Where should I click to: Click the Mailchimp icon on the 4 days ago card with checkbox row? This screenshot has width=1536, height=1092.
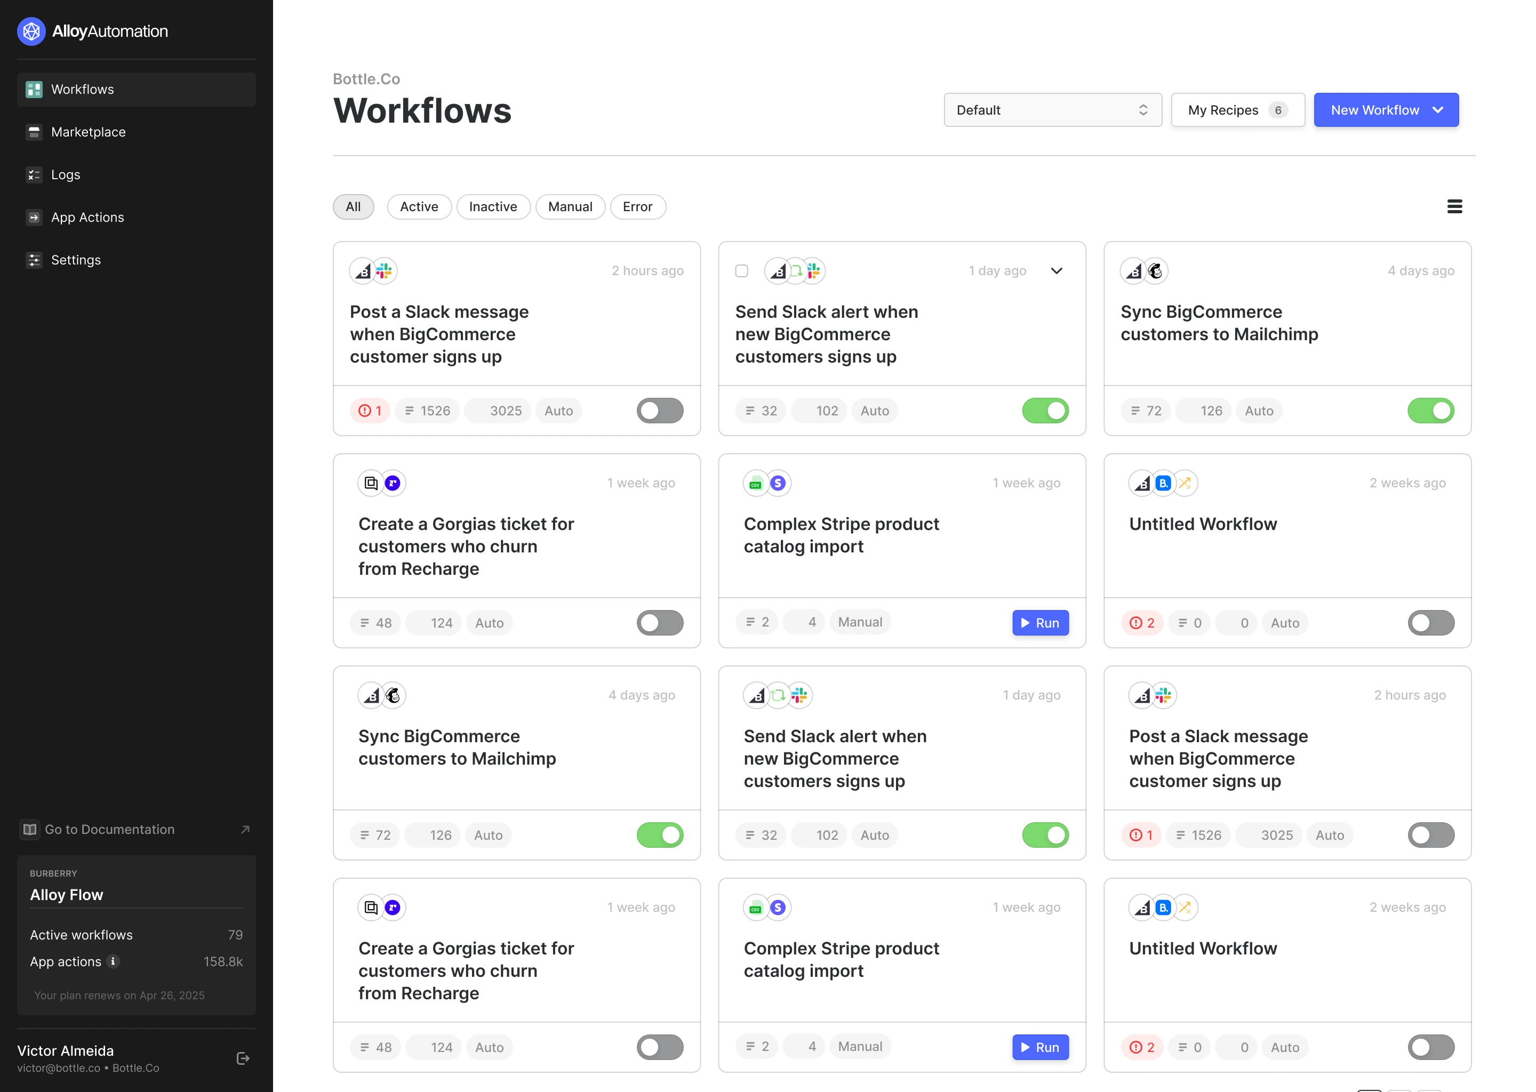[1155, 271]
